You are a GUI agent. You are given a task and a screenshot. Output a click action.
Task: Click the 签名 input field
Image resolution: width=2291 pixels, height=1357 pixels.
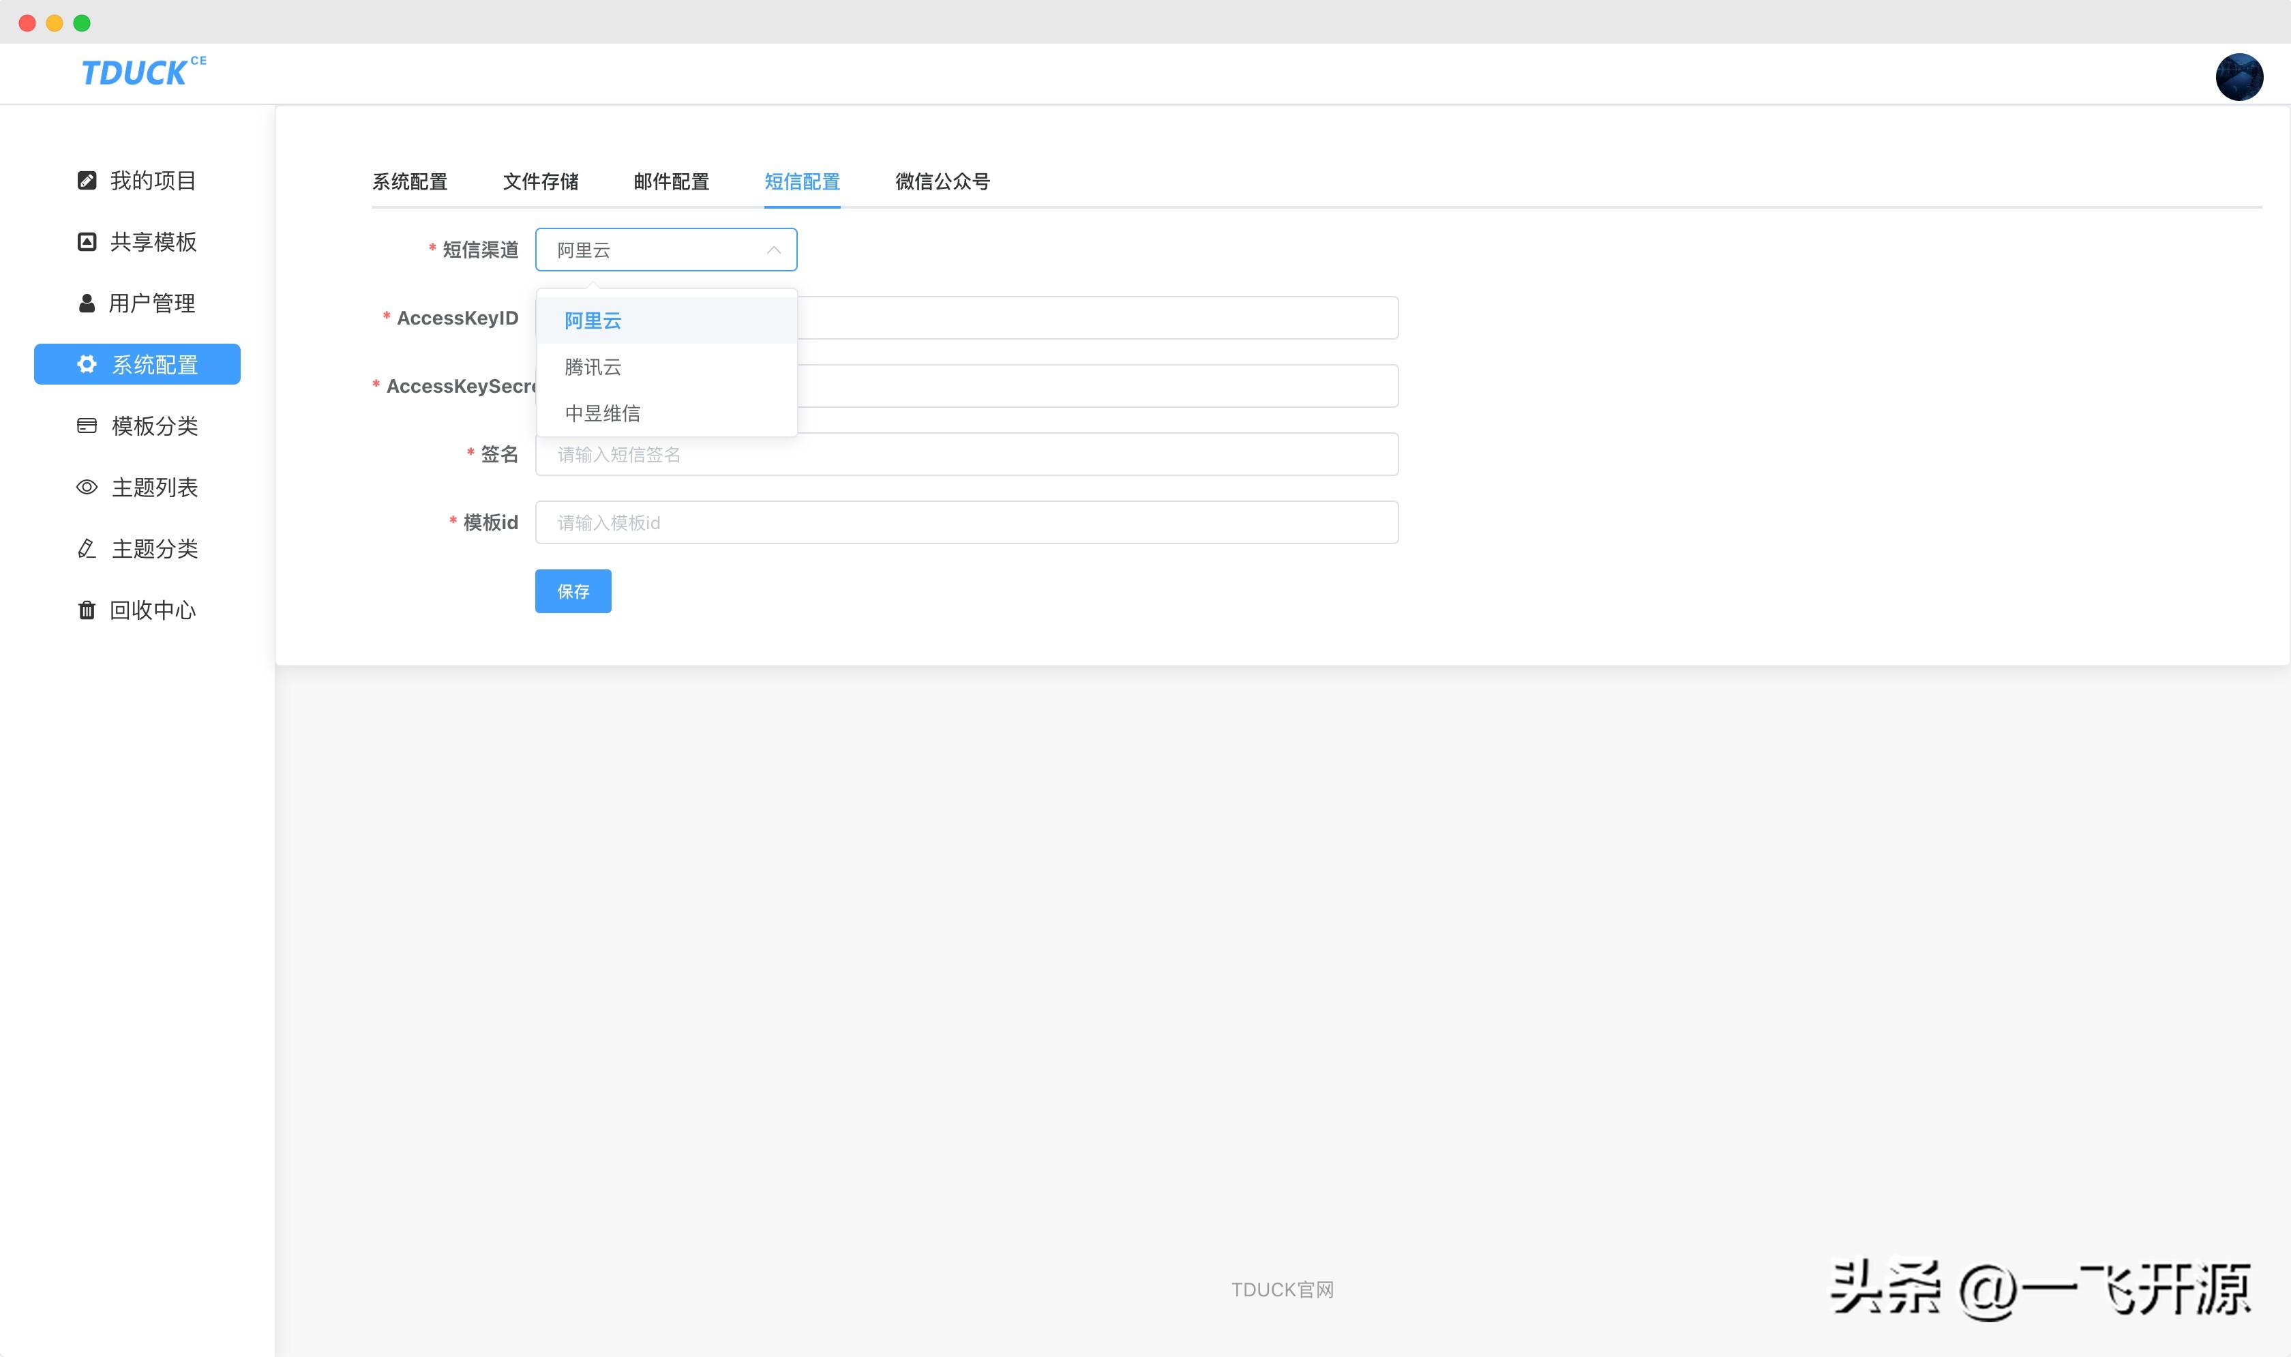pos(966,454)
